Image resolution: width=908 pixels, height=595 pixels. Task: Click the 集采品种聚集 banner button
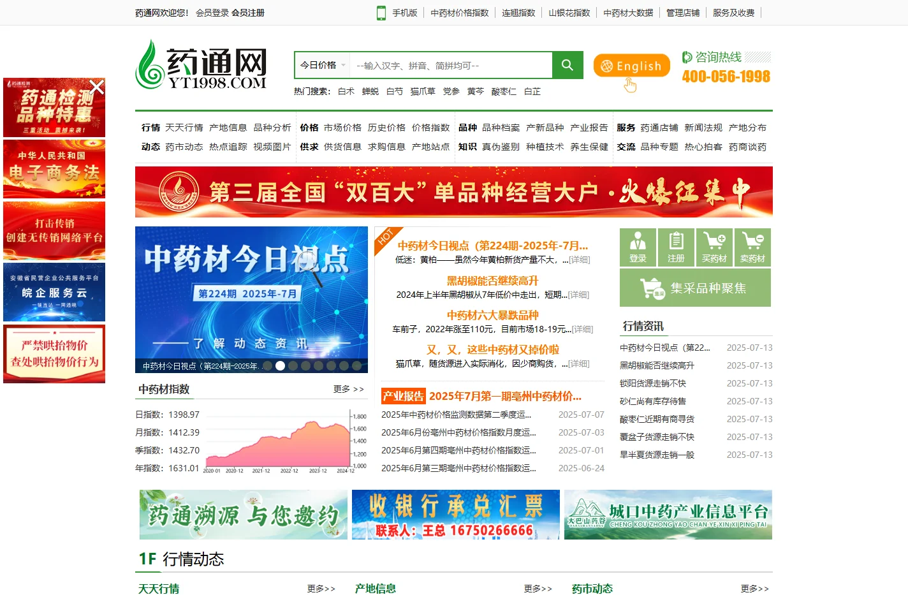click(x=695, y=288)
